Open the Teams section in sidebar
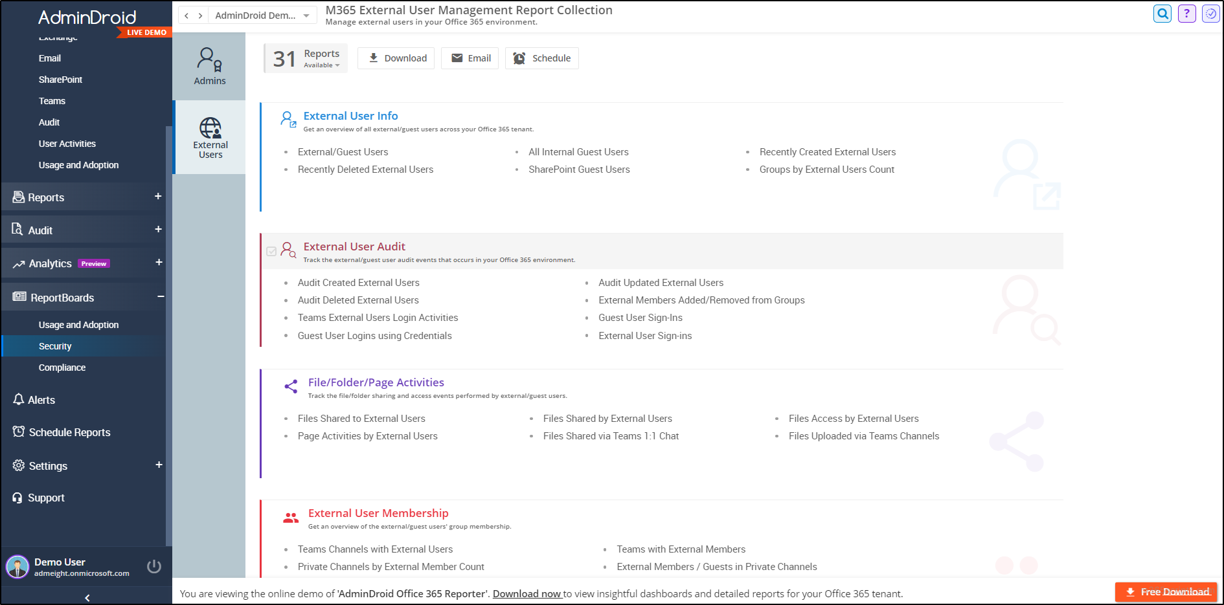 click(x=52, y=100)
